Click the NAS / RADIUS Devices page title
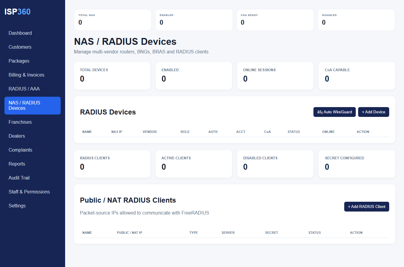Viewport: 404px width, 267px height. 125,42
